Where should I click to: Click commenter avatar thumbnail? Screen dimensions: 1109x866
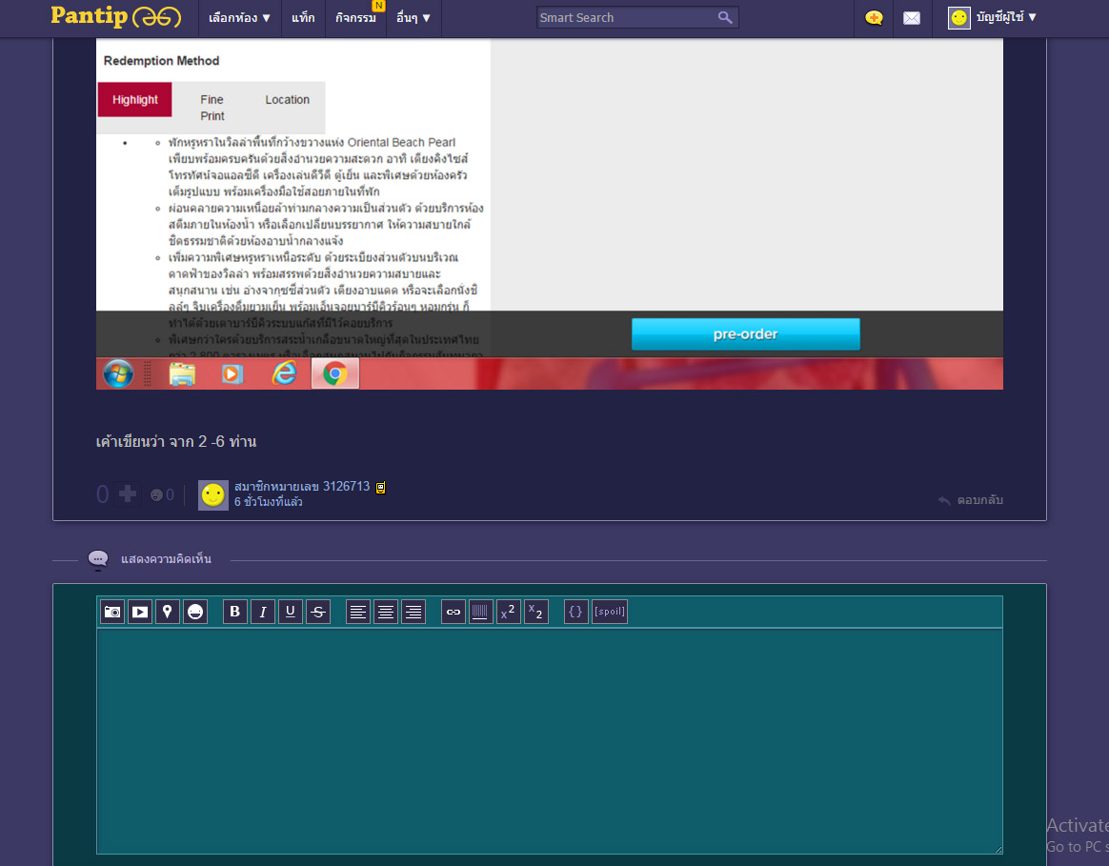(212, 495)
